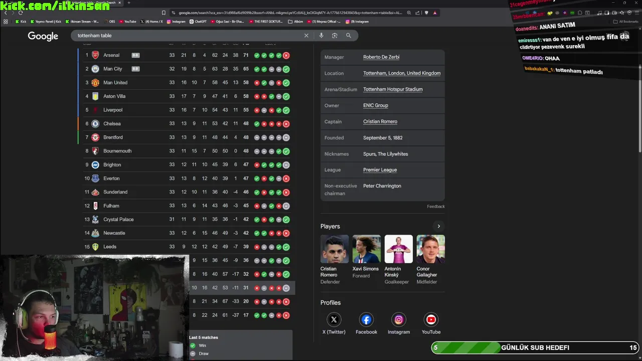Open the apps grid in bookmarks bar
Screen dimensions: 642x361
6,22
